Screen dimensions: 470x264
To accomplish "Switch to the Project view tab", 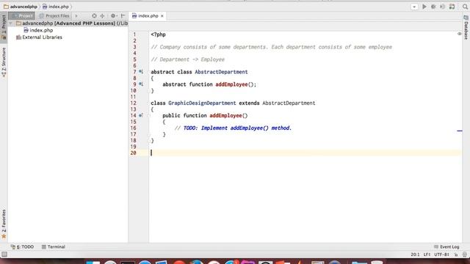I will pyautogui.click(x=21, y=16).
